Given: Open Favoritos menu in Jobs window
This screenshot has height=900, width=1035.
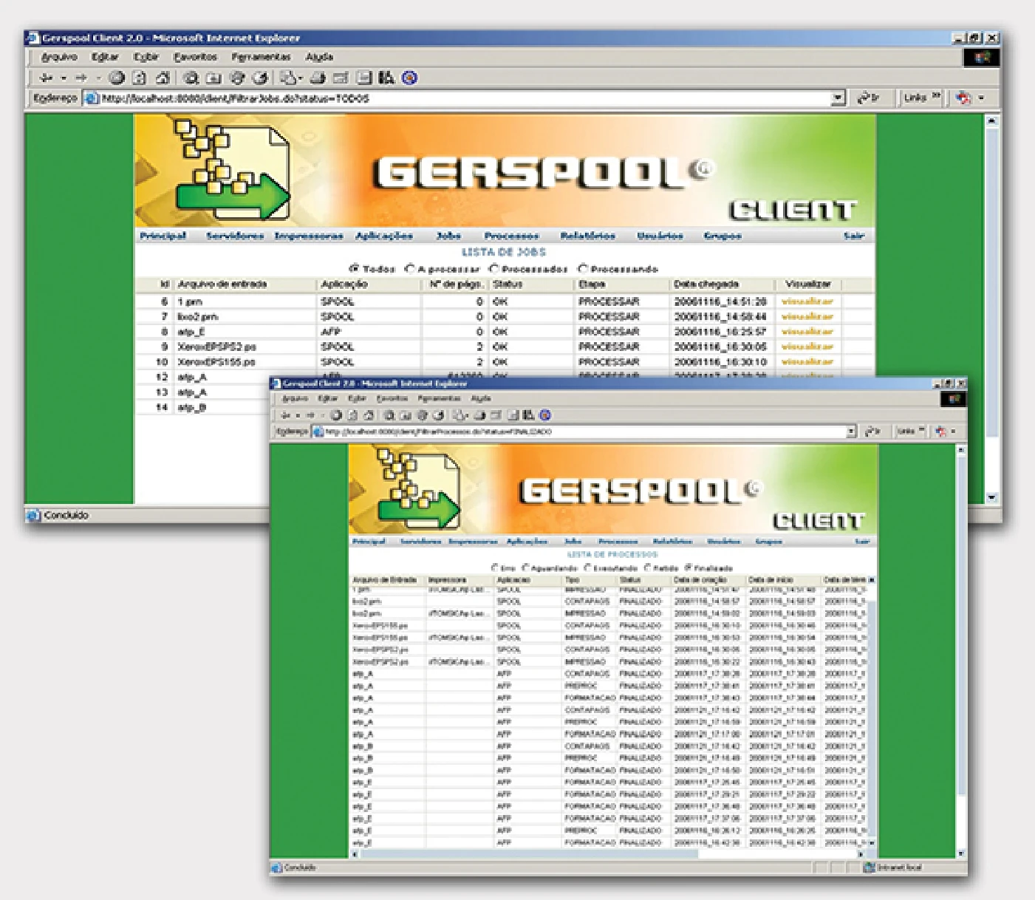Looking at the screenshot, I should point(196,57).
